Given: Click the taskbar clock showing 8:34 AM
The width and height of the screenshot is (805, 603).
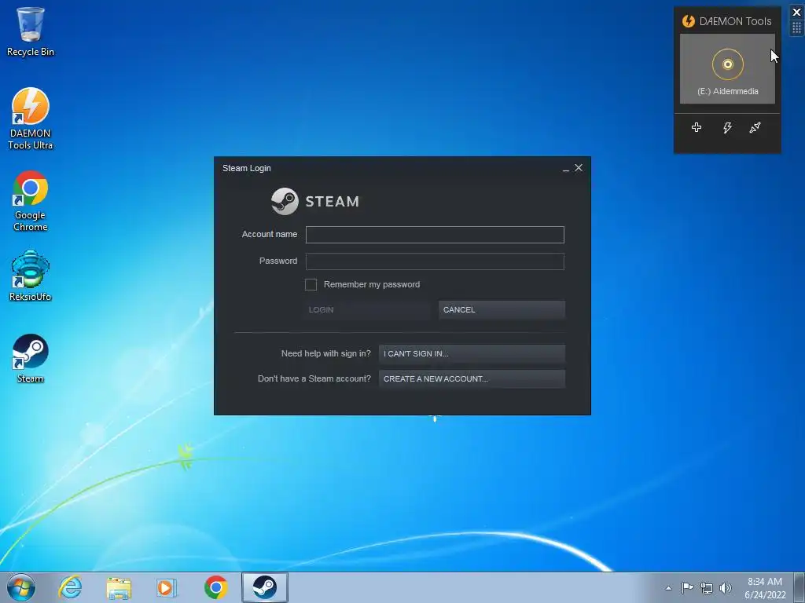Looking at the screenshot, I should tap(765, 588).
